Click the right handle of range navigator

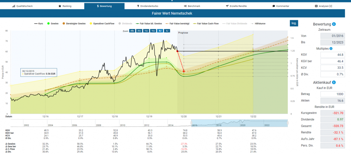click(288, 123)
